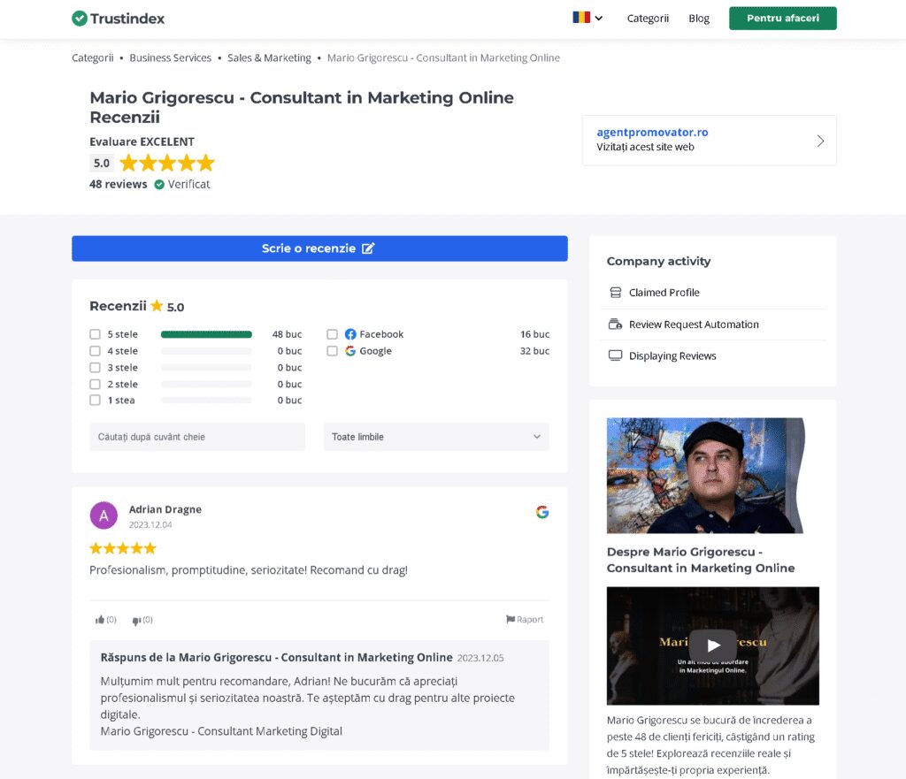Viewport: 906px width, 779px height.
Task: Click the five-star rating in the header
Action: (167, 163)
